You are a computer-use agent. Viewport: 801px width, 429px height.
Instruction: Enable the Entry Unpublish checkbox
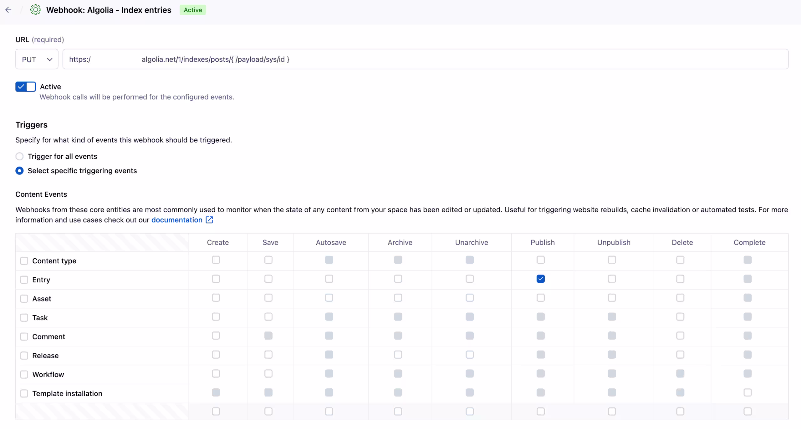coord(612,279)
